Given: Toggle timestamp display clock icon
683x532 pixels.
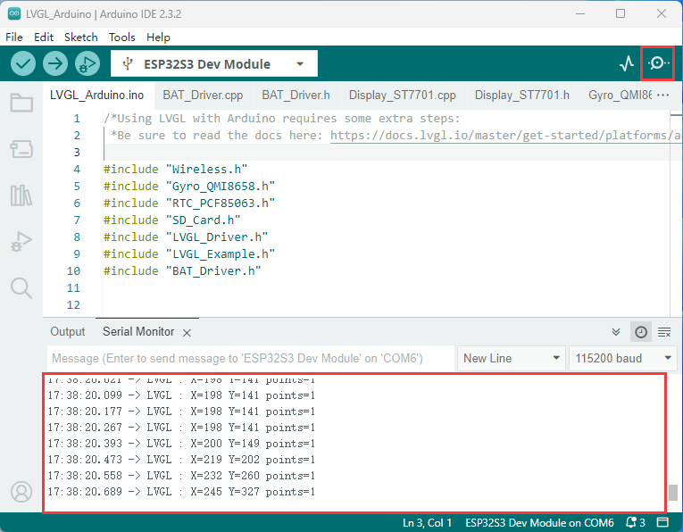Looking at the screenshot, I should [641, 332].
